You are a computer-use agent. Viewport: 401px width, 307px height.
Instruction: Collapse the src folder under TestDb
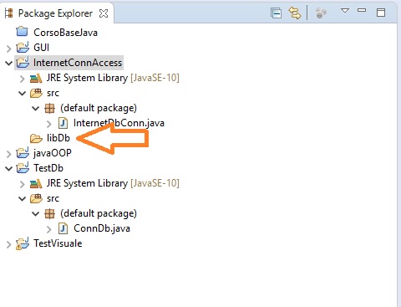22,198
